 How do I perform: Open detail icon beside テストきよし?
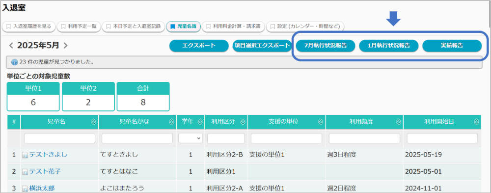click(x=25, y=155)
